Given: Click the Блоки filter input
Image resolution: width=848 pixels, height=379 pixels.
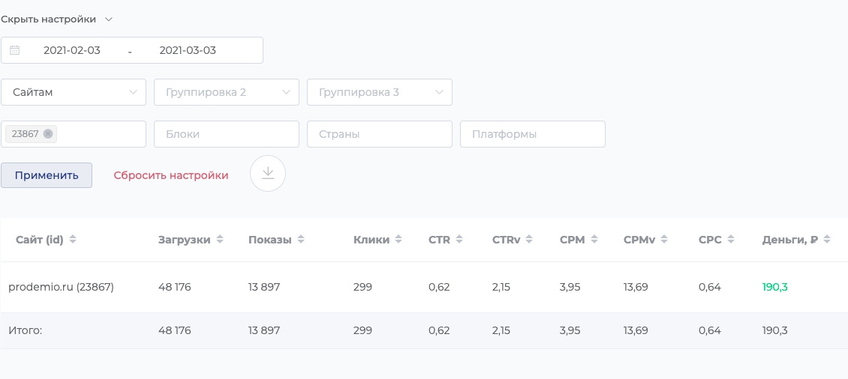Looking at the screenshot, I should click(227, 134).
